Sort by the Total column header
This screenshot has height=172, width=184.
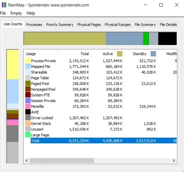coord(74,54)
